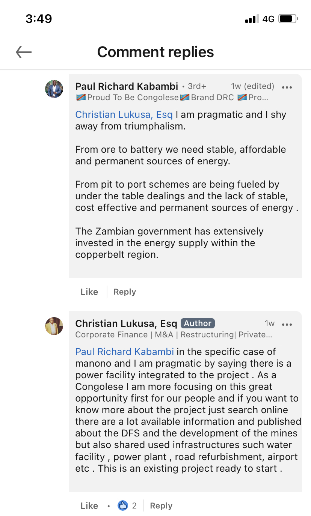
Task: Open Christian Lukusa, Esq name header
Action: (126, 323)
